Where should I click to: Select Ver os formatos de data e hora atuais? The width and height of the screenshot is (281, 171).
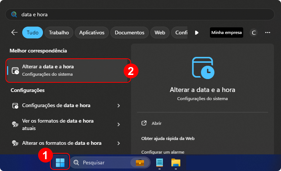[67, 124]
